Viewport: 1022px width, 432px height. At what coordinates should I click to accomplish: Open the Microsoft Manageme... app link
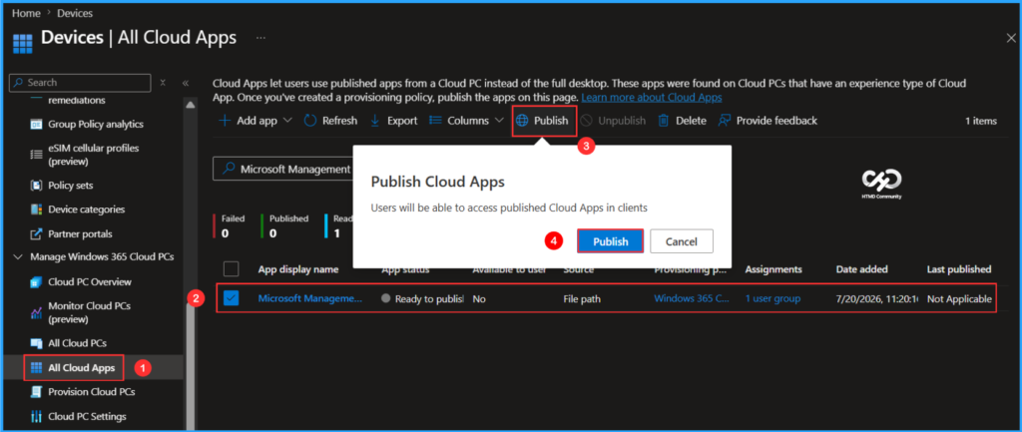click(310, 298)
